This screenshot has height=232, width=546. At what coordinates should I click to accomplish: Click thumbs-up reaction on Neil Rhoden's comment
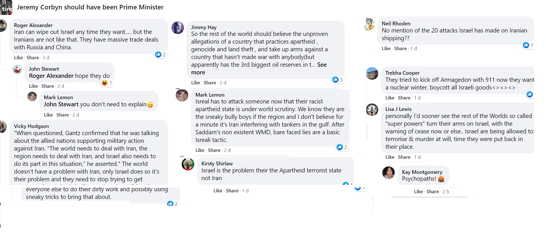point(526,45)
